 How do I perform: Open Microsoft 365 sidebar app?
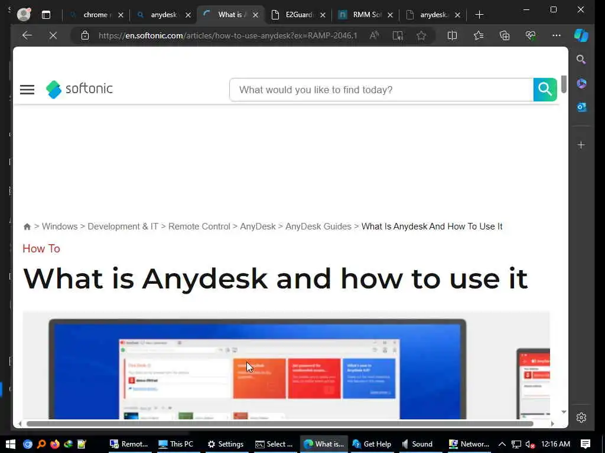coord(581,83)
